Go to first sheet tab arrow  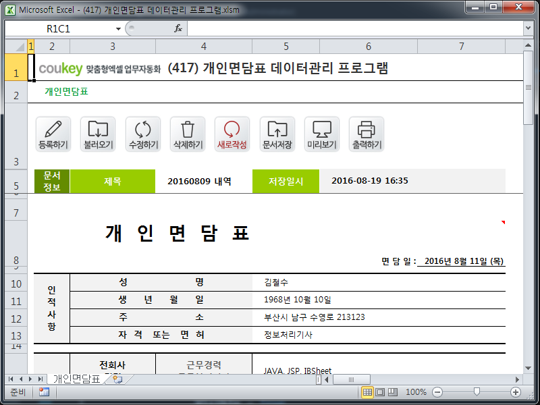click(x=11, y=379)
